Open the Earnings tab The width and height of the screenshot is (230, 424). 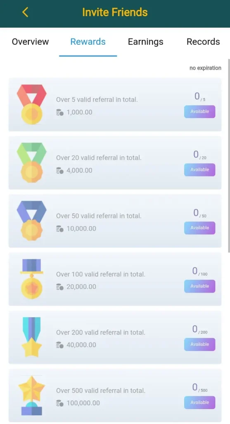146,42
